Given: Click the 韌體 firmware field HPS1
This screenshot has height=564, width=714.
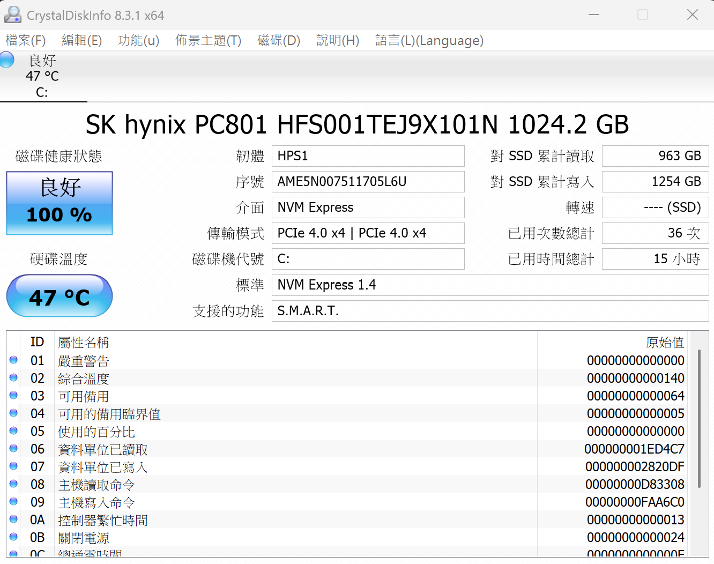Looking at the screenshot, I should (368, 156).
